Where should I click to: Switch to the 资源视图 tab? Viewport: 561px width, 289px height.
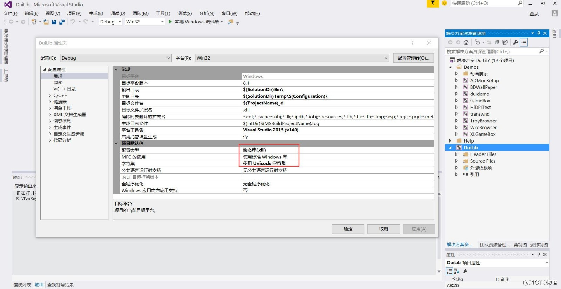[x=539, y=245]
